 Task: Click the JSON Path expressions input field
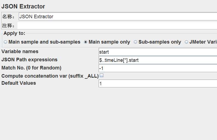158,60
